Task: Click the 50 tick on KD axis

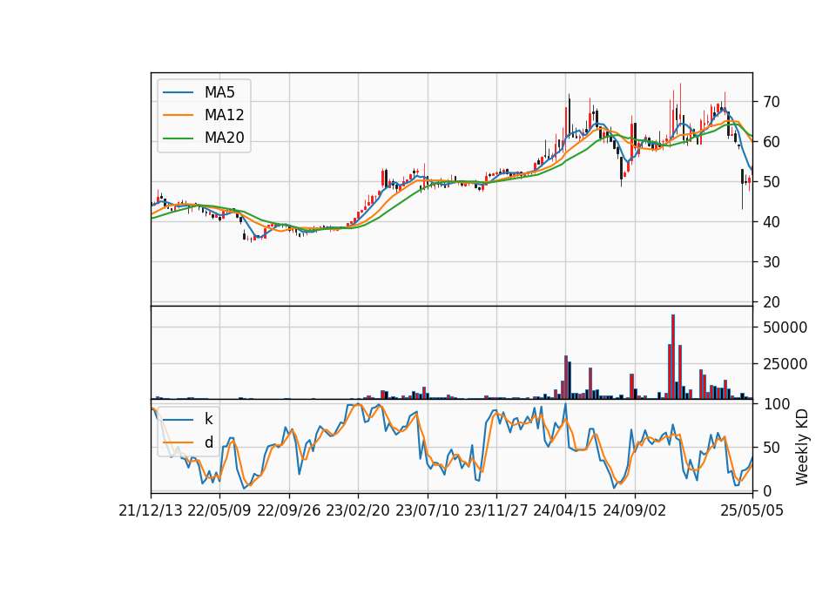Action: pyautogui.click(x=771, y=448)
